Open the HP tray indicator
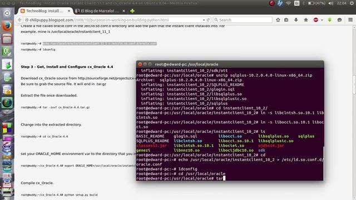The height and width of the screenshot is (200, 356). click(280, 3)
